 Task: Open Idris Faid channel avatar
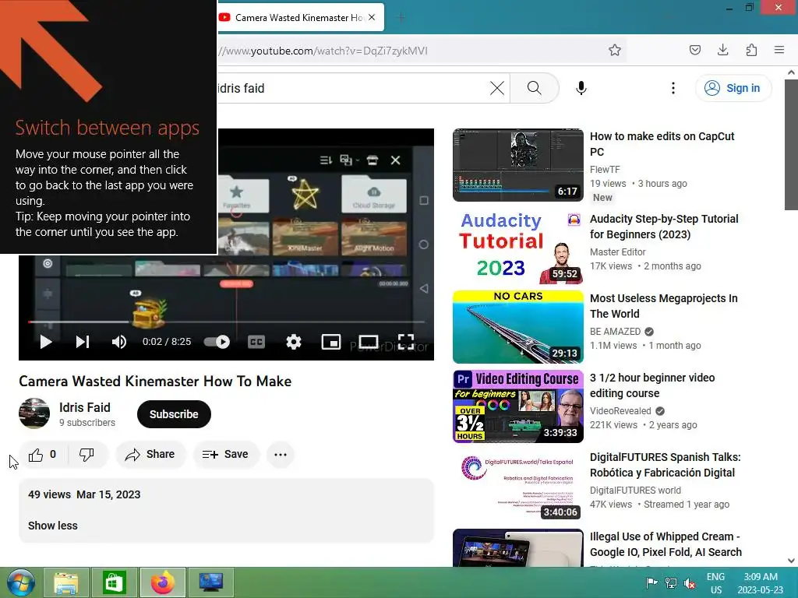coord(34,413)
